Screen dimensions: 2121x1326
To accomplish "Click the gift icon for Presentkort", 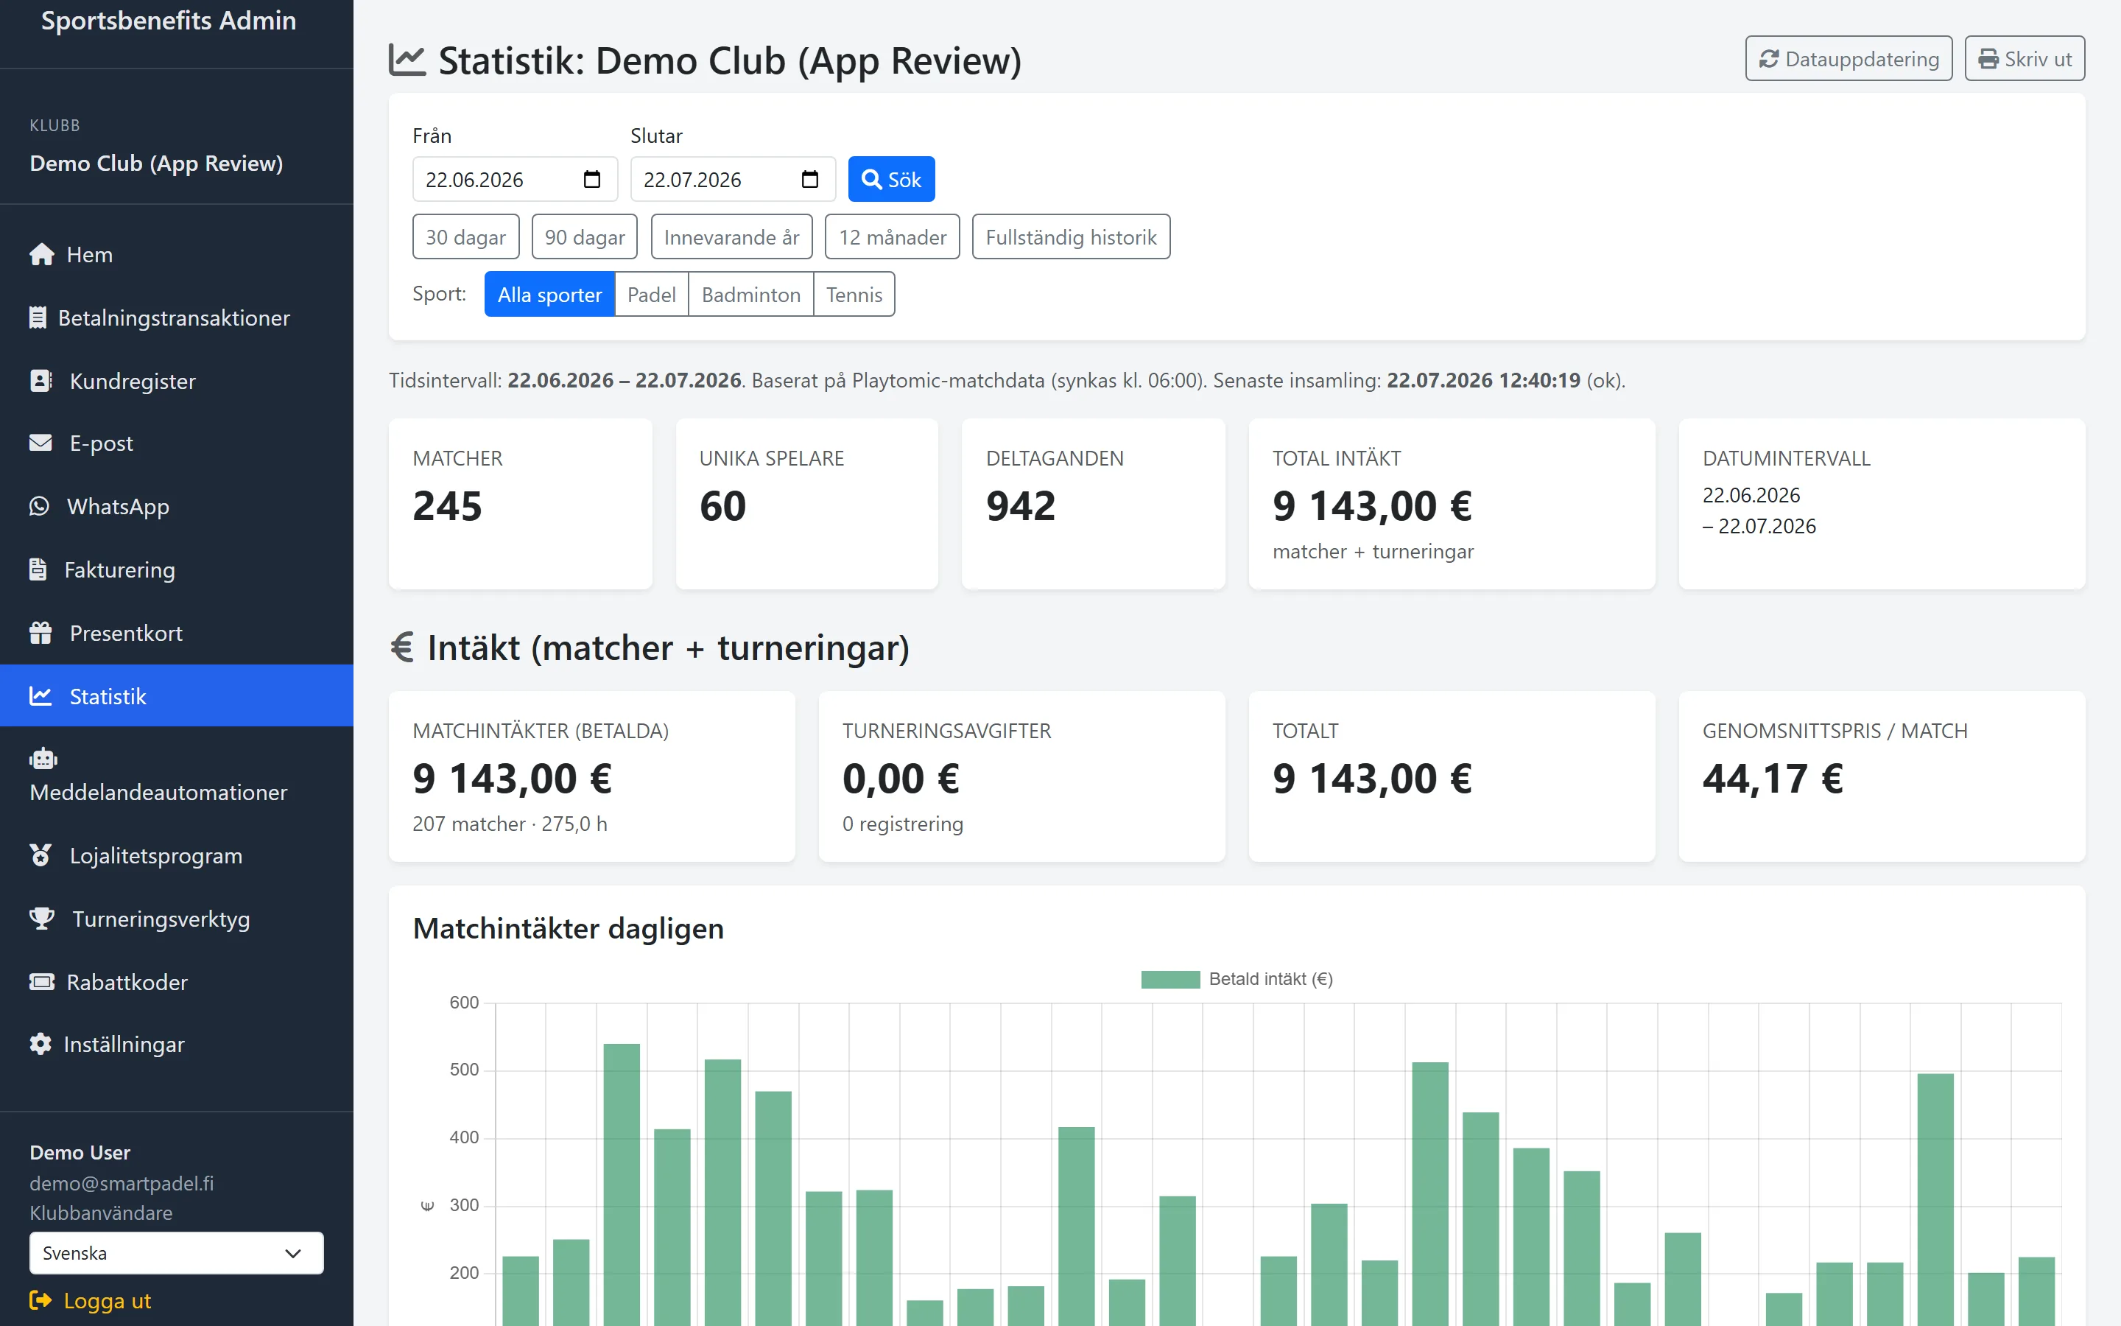I will tap(41, 632).
